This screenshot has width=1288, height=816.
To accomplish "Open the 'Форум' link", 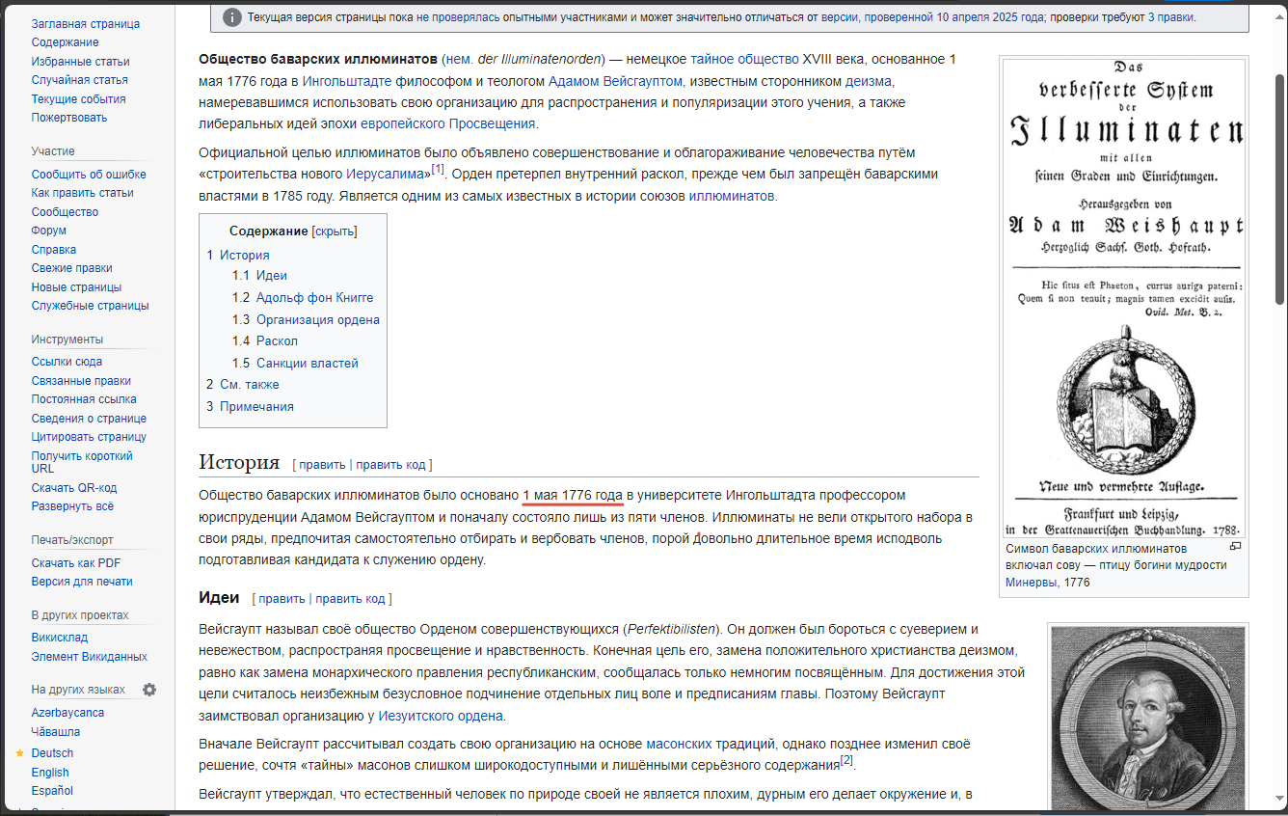I will 49,231.
